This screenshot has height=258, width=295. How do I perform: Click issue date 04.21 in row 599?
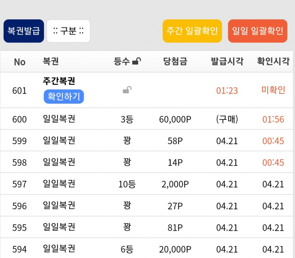click(x=227, y=141)
